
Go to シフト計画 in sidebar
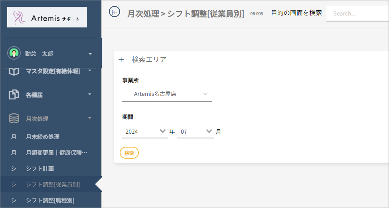(x=40, y=169)
